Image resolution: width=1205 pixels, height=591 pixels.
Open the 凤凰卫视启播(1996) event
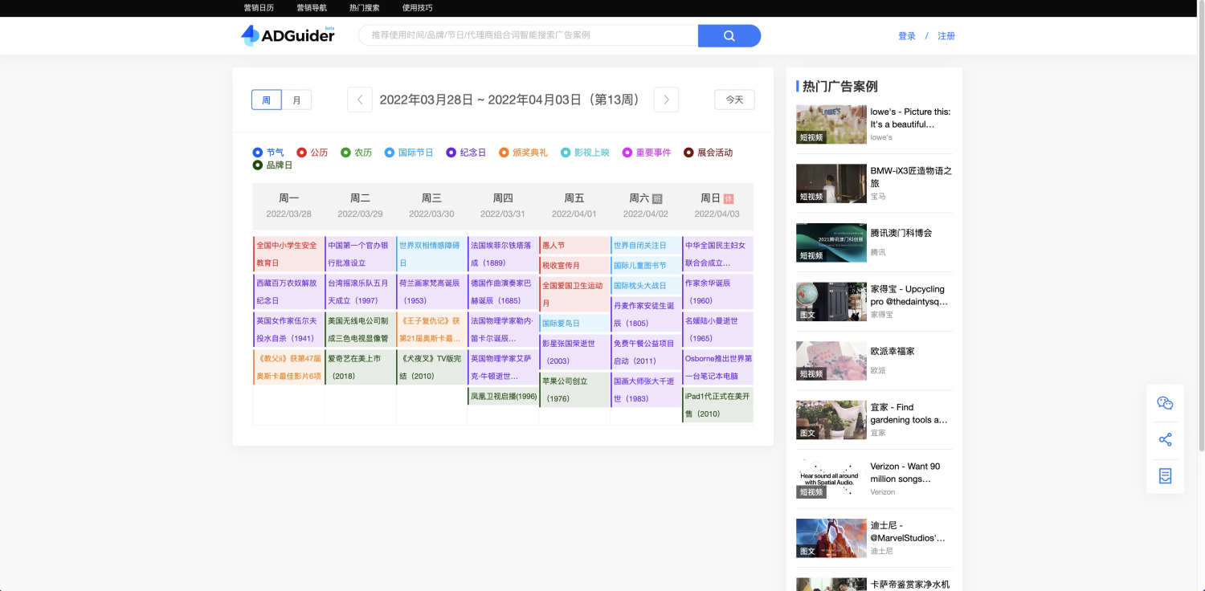503,396
